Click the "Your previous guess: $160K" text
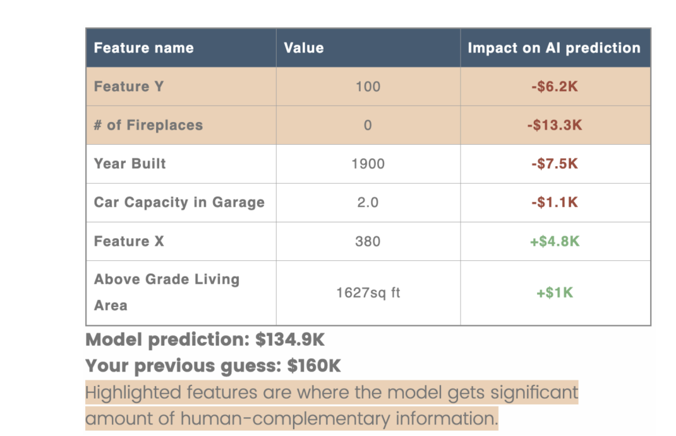676x436 pixels. (212, 366)
